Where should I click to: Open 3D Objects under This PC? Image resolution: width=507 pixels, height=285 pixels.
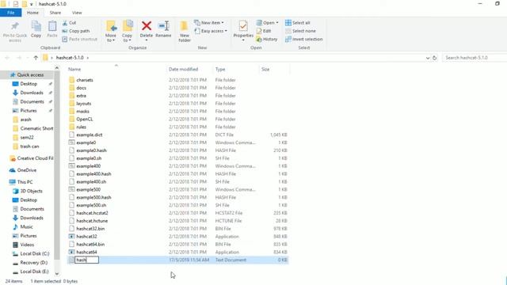coord(31,191)
